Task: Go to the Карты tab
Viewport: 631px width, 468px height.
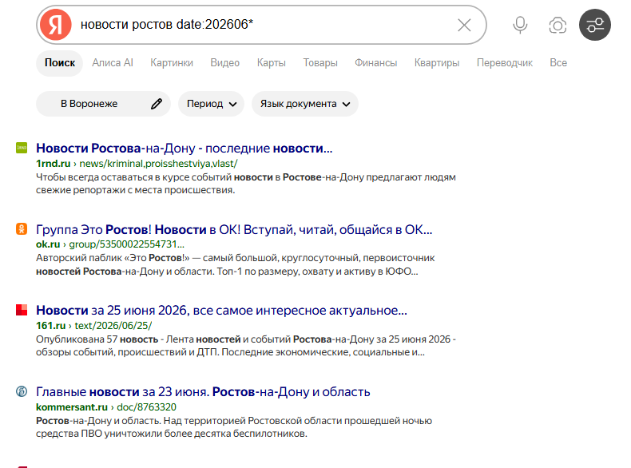Action: pos(272,63)
